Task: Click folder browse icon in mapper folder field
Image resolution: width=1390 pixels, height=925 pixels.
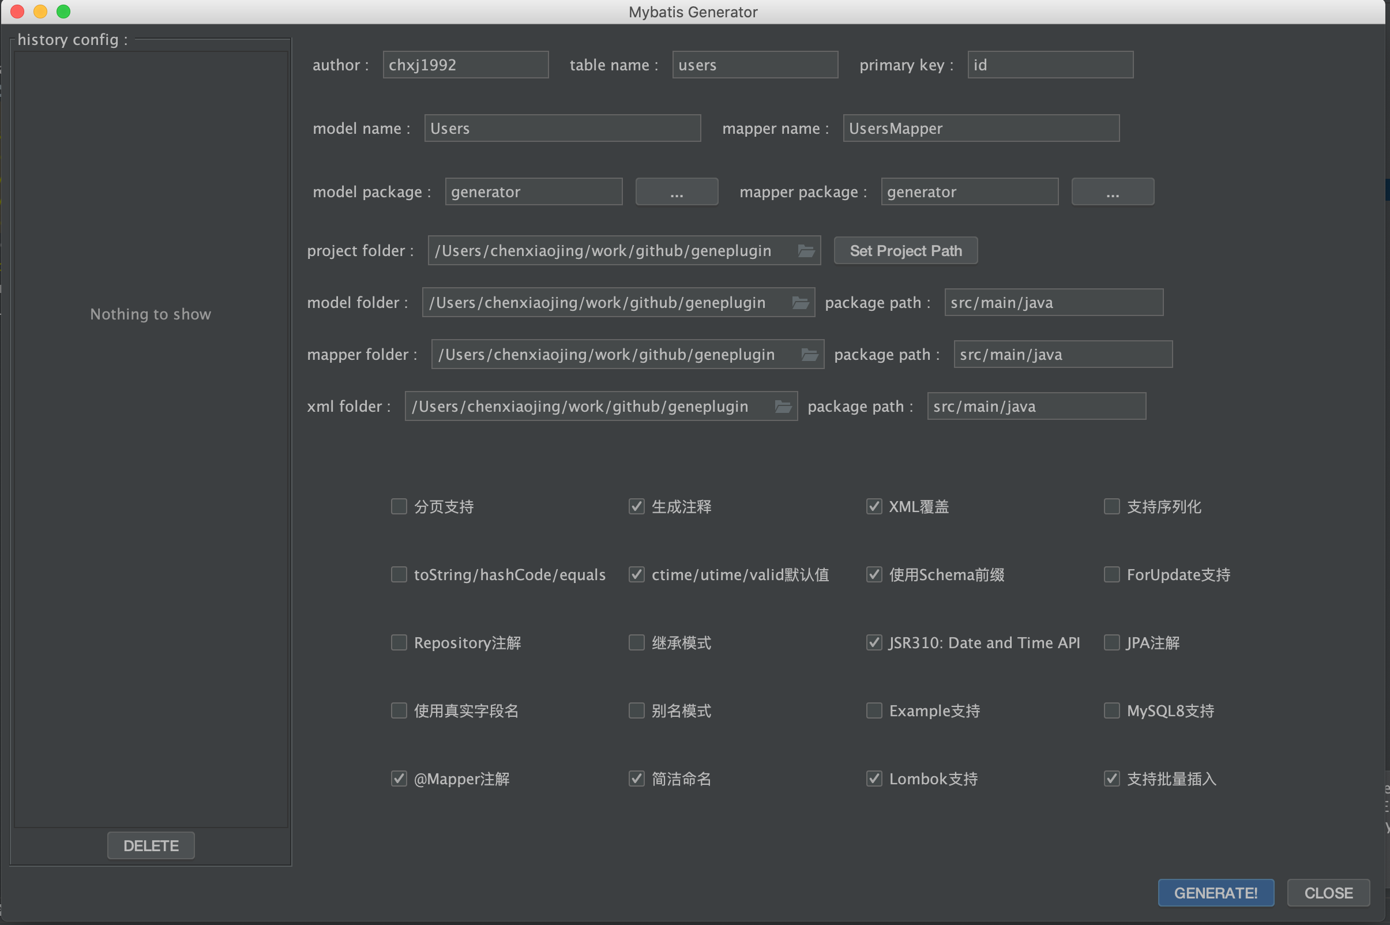Action: click(x=809, y=355)
